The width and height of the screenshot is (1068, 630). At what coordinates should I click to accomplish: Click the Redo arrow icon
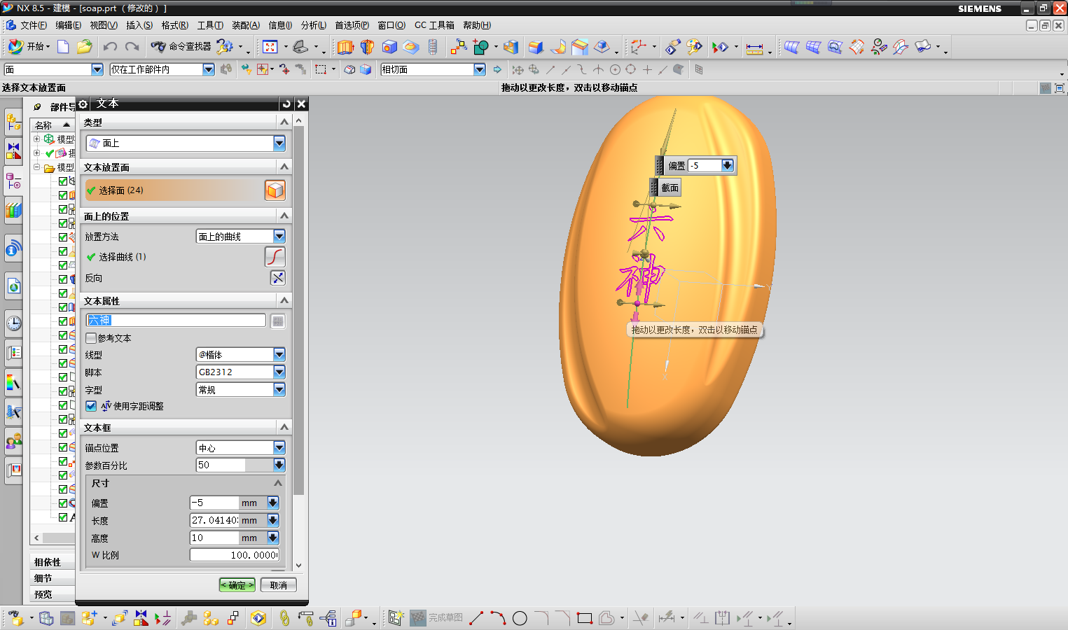point(132,47)
